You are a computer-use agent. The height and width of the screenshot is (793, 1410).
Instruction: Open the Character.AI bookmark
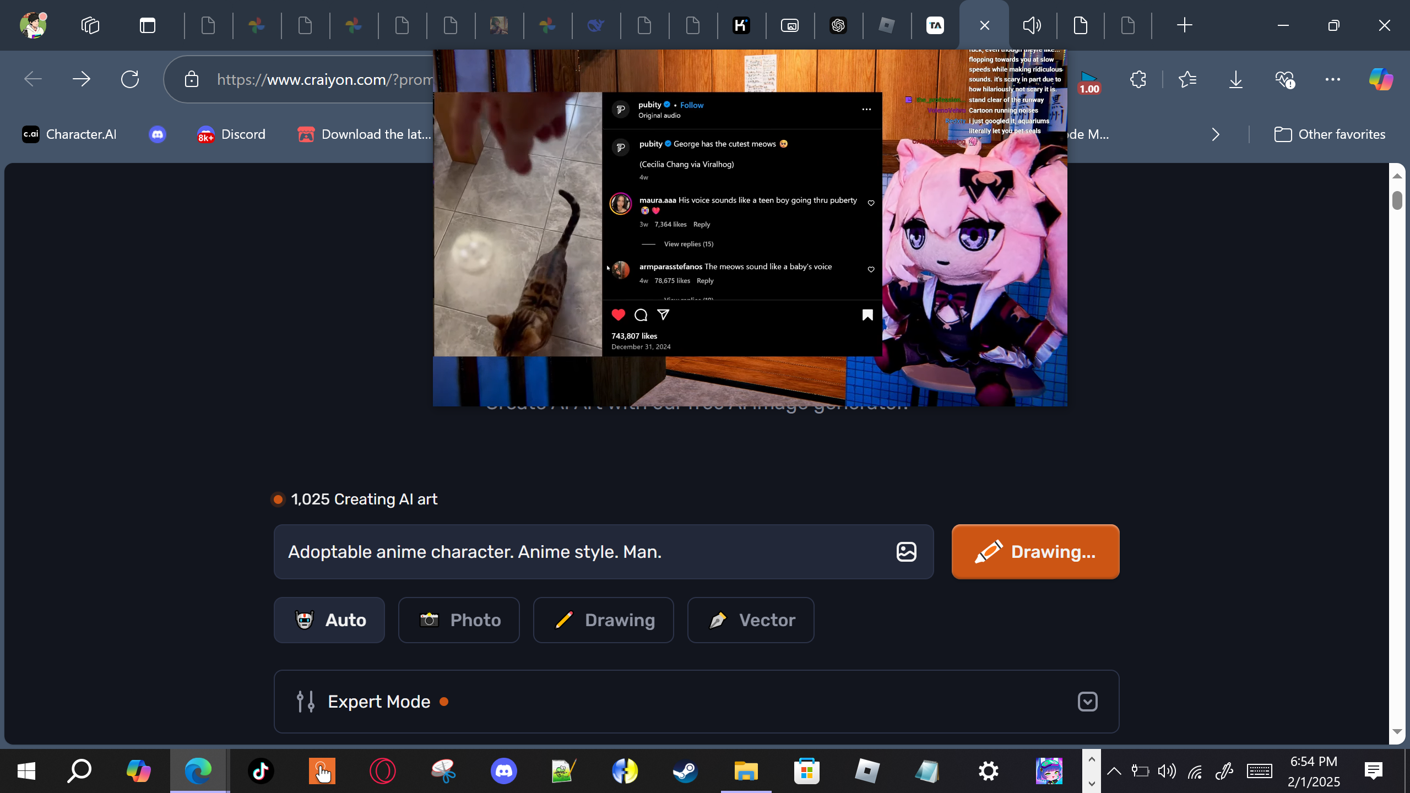[69, 134]
